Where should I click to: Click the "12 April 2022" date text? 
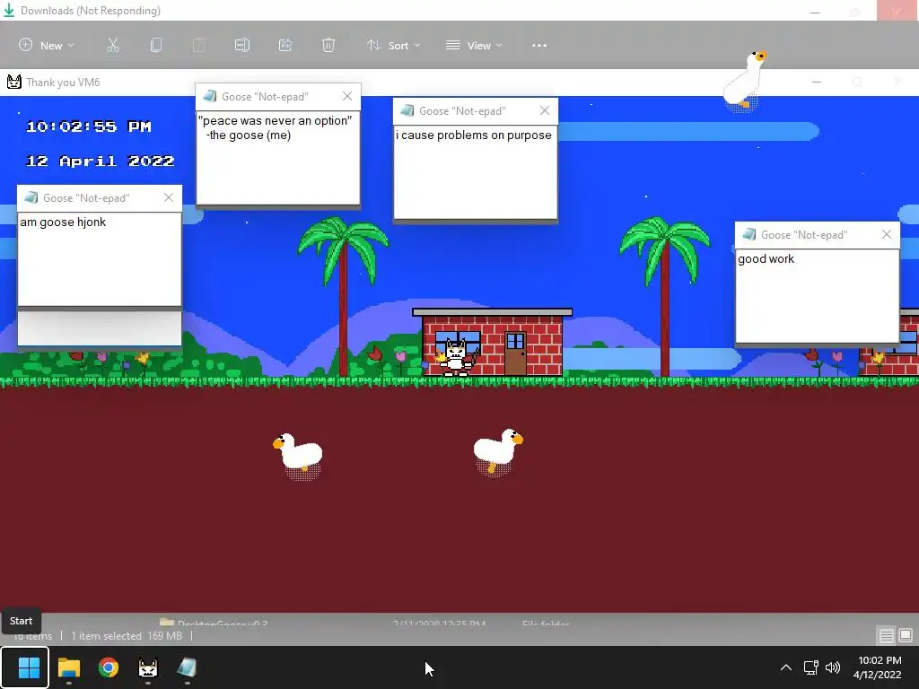click(x=101, y=161)
